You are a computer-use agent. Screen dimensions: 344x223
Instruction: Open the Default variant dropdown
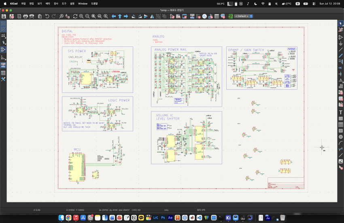click(x=244, y=16)
